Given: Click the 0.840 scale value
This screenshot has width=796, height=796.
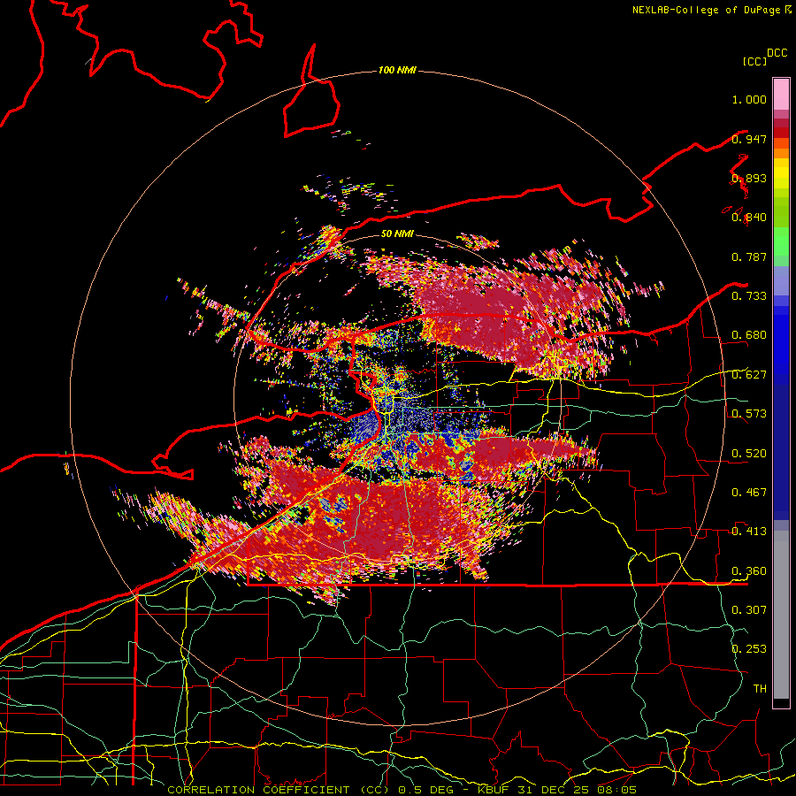Looking at the screenshot, I should click(x=749, y=218).
